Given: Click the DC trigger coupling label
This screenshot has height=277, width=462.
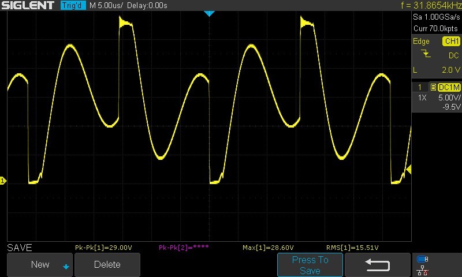Looking at the screenshot, I should 453,55.
